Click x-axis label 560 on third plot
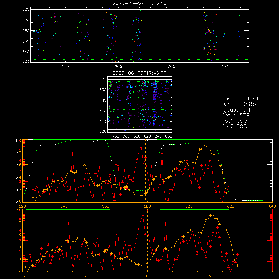Viewport: 279px width, 279px height. point(106,206)
